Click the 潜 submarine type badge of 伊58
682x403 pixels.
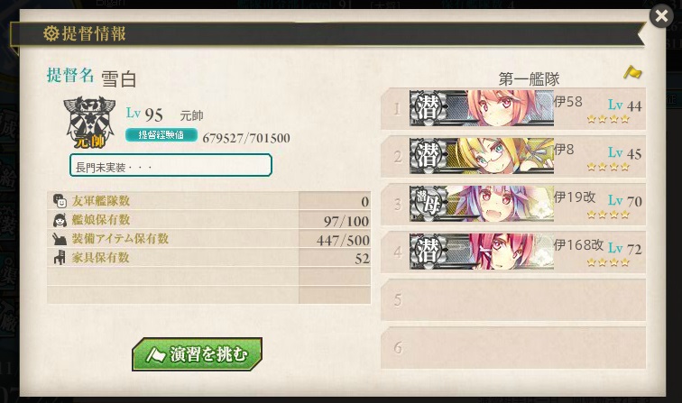point(428,108)
